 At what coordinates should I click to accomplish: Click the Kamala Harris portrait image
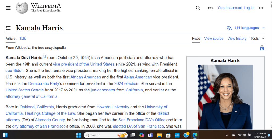tap(225, 97)
